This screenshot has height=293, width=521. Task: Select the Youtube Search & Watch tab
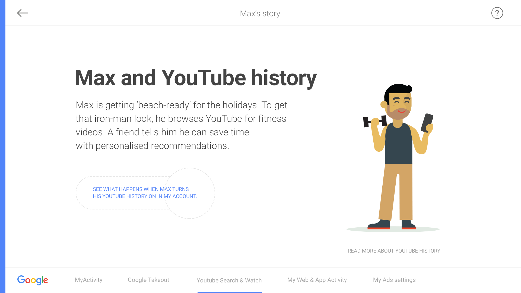pos(229,280)
